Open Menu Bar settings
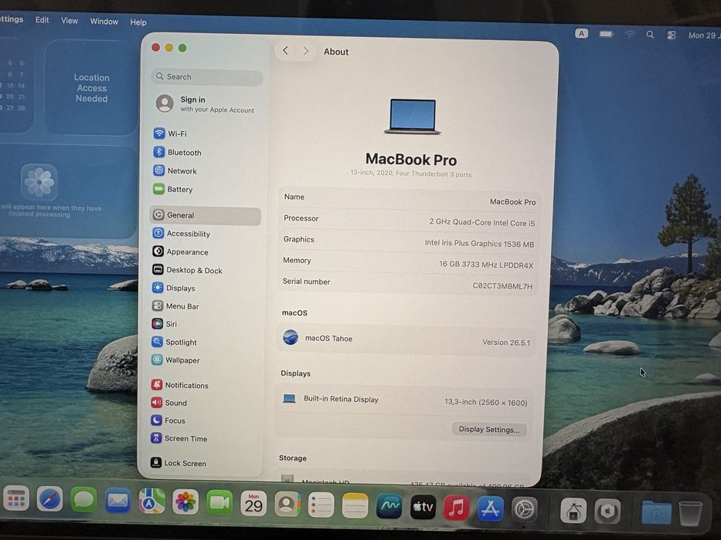 [x=175, y=306]
